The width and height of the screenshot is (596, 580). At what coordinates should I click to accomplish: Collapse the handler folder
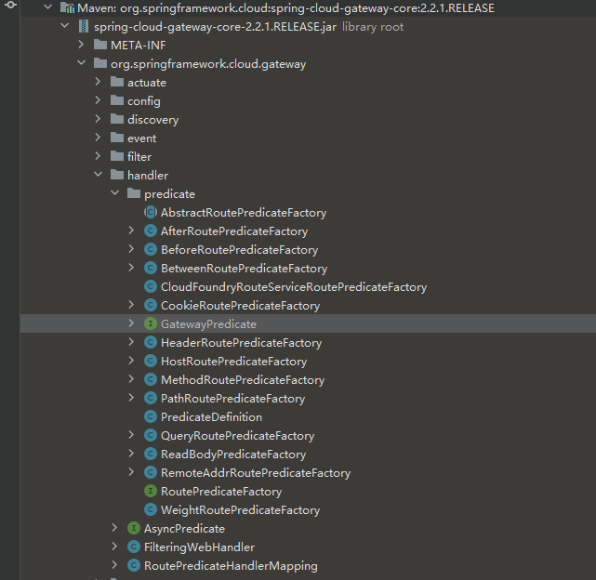click(98, 175)
